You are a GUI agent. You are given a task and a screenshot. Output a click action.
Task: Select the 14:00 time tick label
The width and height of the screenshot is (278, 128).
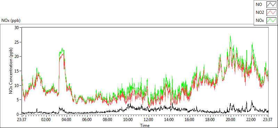(169, 120)
